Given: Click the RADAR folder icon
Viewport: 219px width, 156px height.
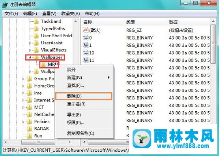Looking at the screenshot, I should pyautogui.click(x=29, y=129).
